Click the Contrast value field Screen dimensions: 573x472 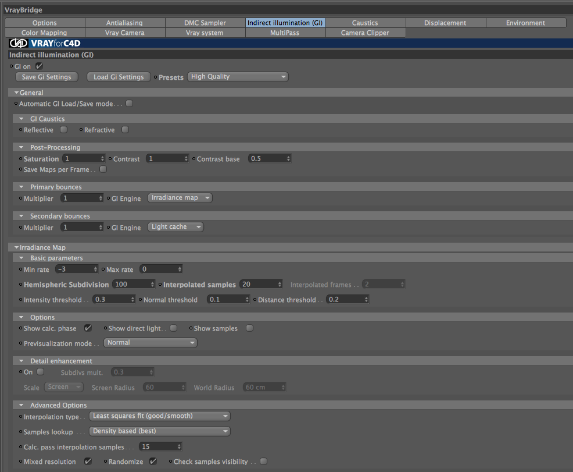coord(167,158)
